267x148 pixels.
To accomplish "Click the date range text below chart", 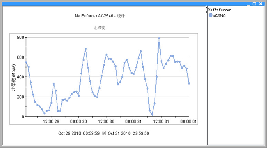I will pyautogui.click(x=104, y=133).
